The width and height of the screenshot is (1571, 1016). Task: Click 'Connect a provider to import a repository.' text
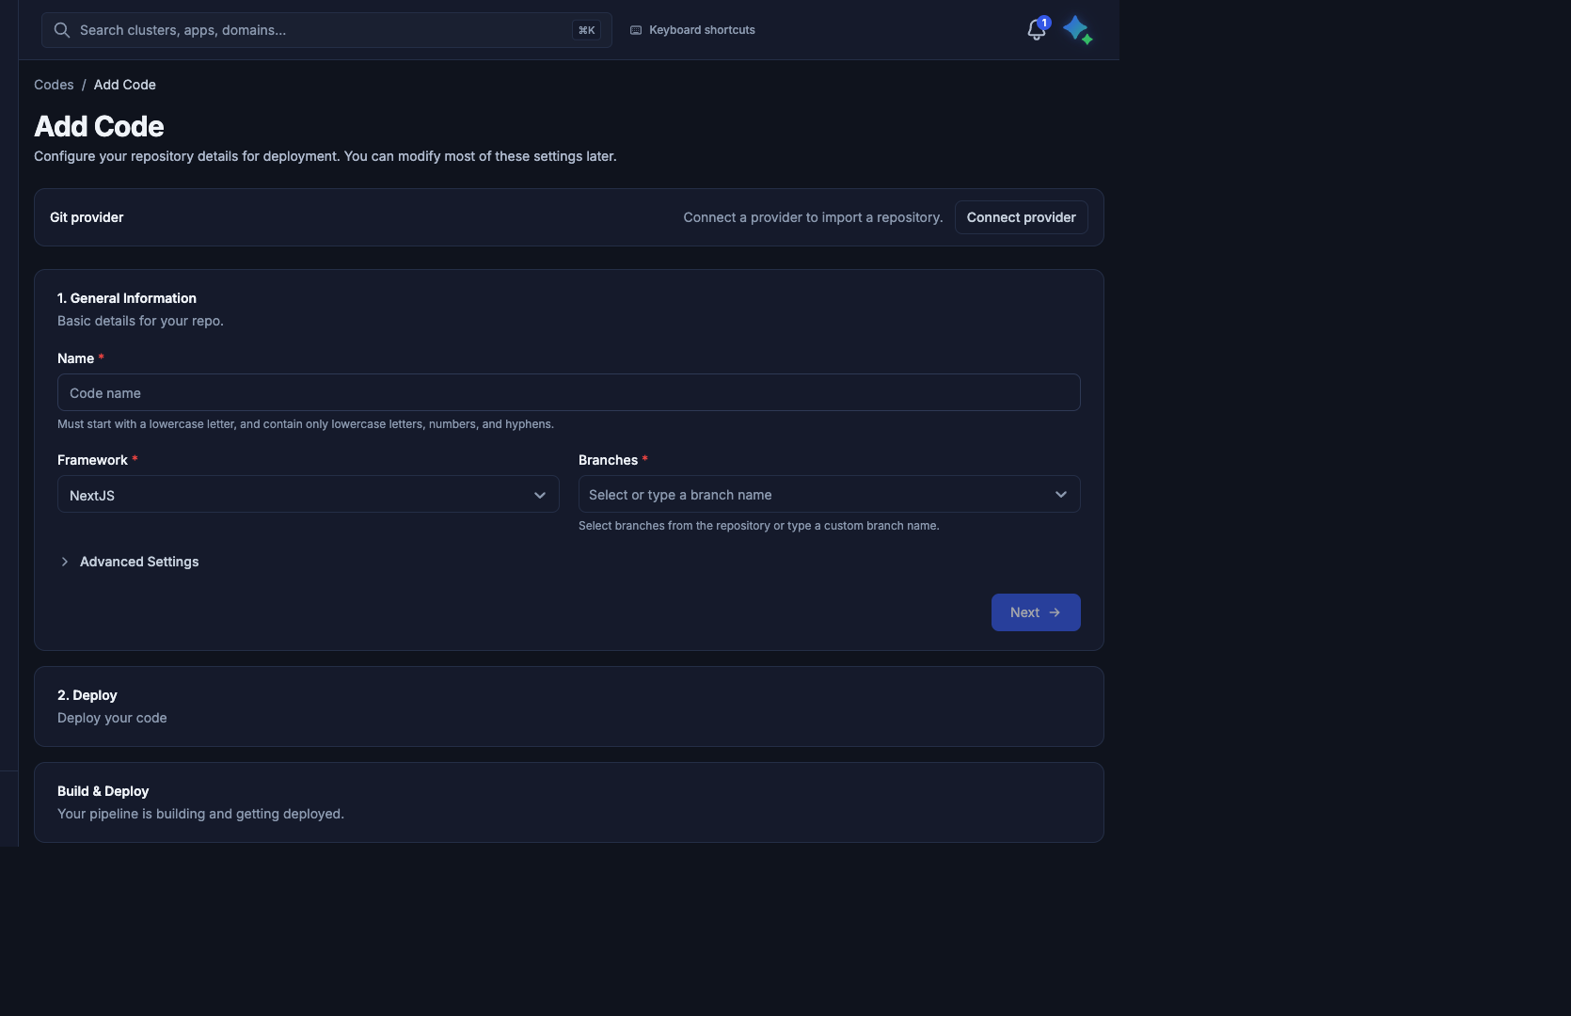pyautogui.click(x=813, y=217)
